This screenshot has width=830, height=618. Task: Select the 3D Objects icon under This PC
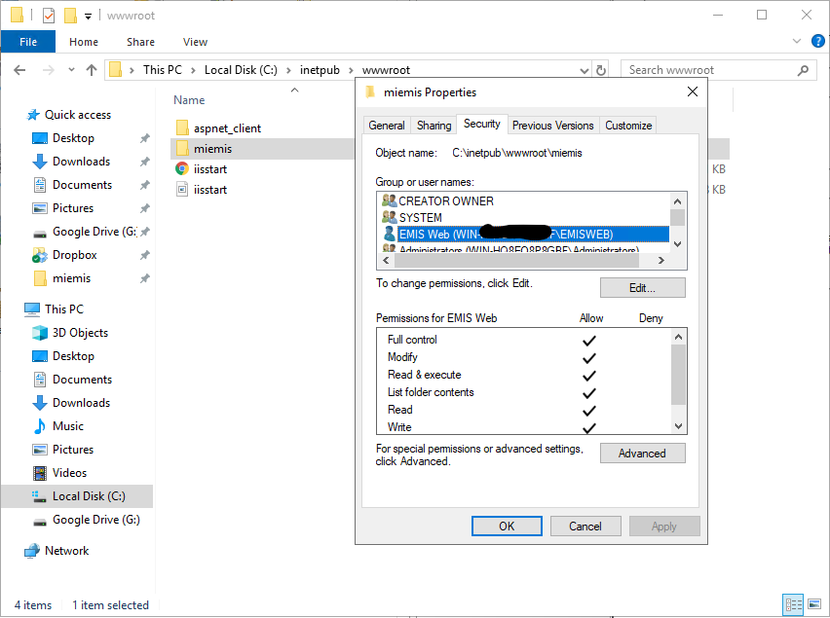coord(40,333)
